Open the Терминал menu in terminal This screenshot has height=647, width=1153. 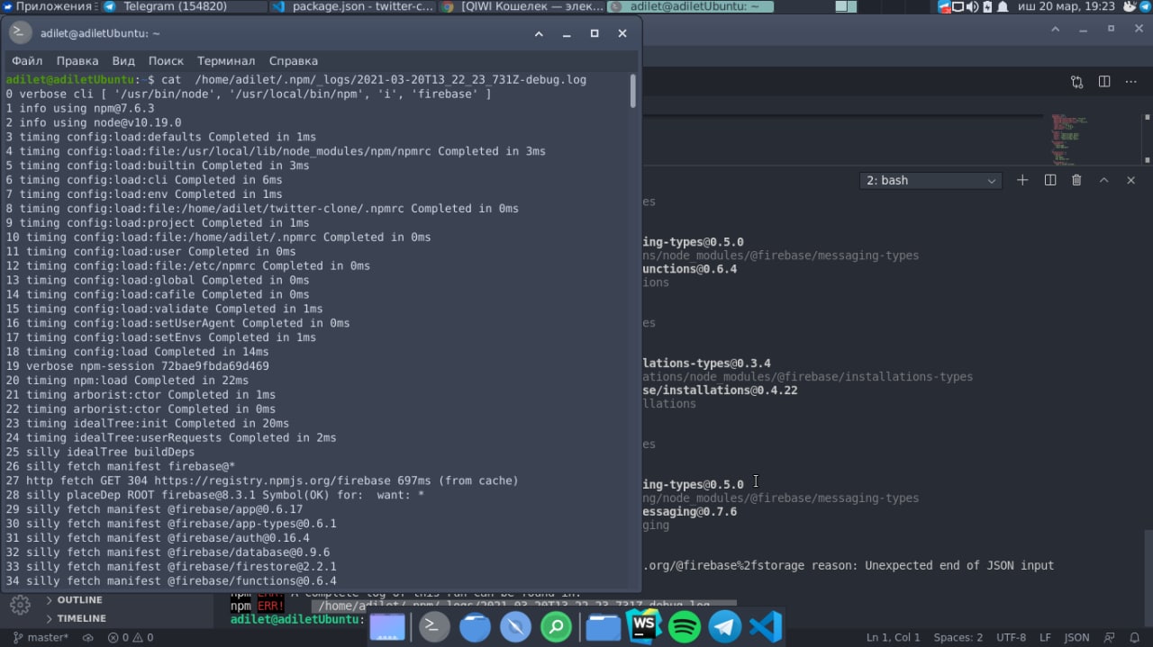coord(226,61)
